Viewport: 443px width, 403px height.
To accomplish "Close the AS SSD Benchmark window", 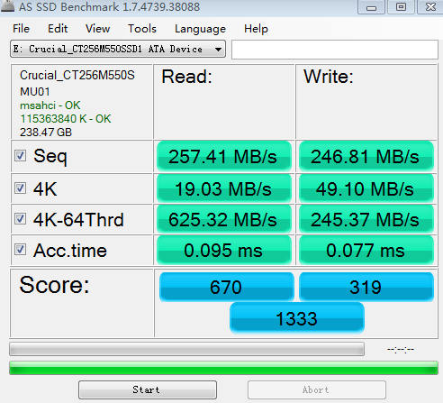I will [x=430, y=7].
